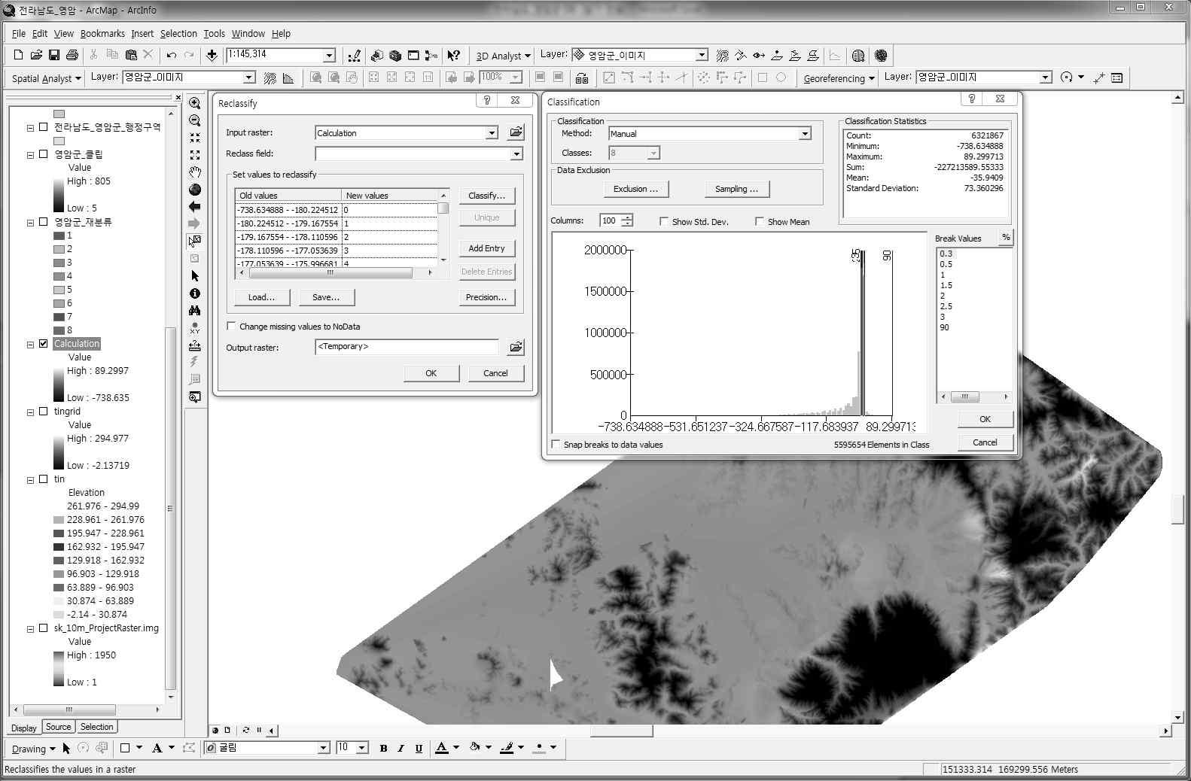Screen dimensions: 1191x781
Task: Click the Add Data button
Action: click(x=212, y=55)
